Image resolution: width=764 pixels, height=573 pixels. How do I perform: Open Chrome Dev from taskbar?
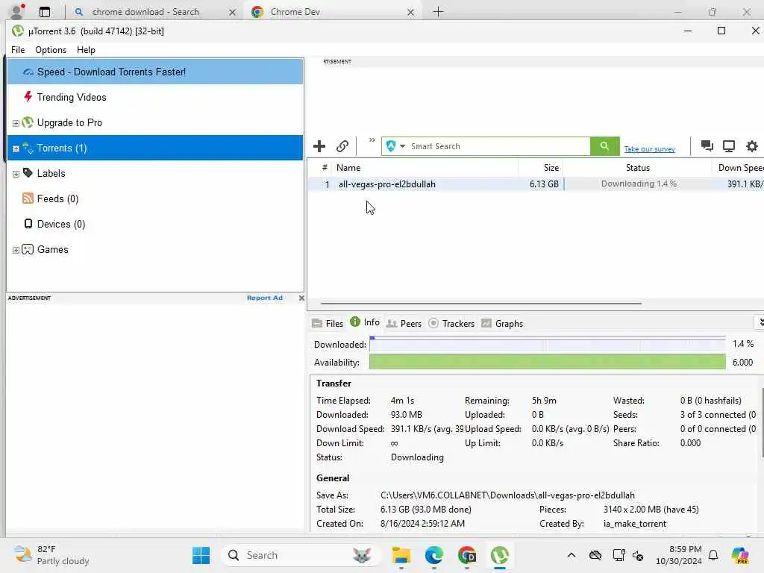pos(467,555)
